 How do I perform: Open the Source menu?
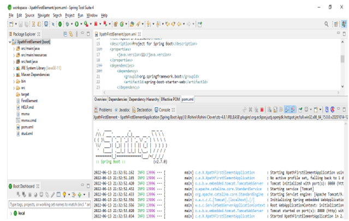click(x=29, y=15)
